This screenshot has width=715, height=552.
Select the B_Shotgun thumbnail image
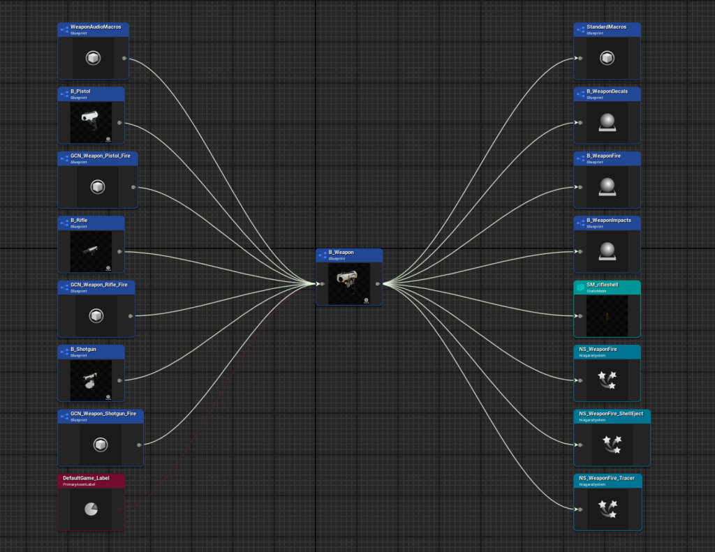click(x=91, y=380)
